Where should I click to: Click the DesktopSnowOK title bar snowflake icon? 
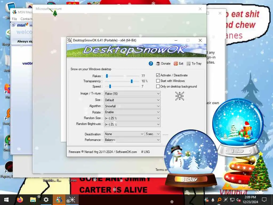(70, 40)
